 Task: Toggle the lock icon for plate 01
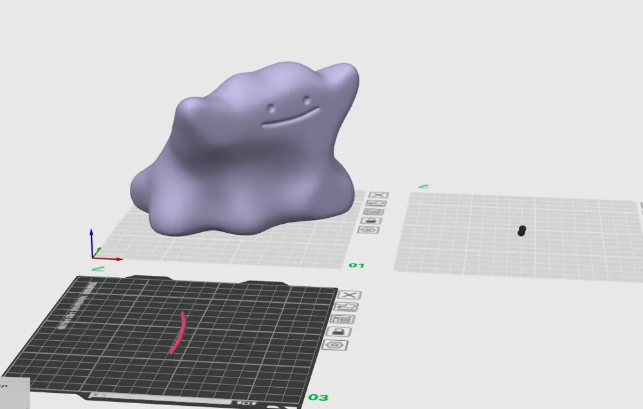coord(371,221)
